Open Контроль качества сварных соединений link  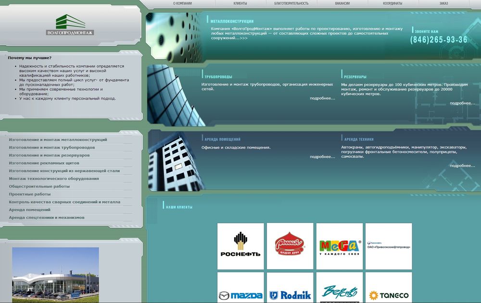[x=64, y=202]
